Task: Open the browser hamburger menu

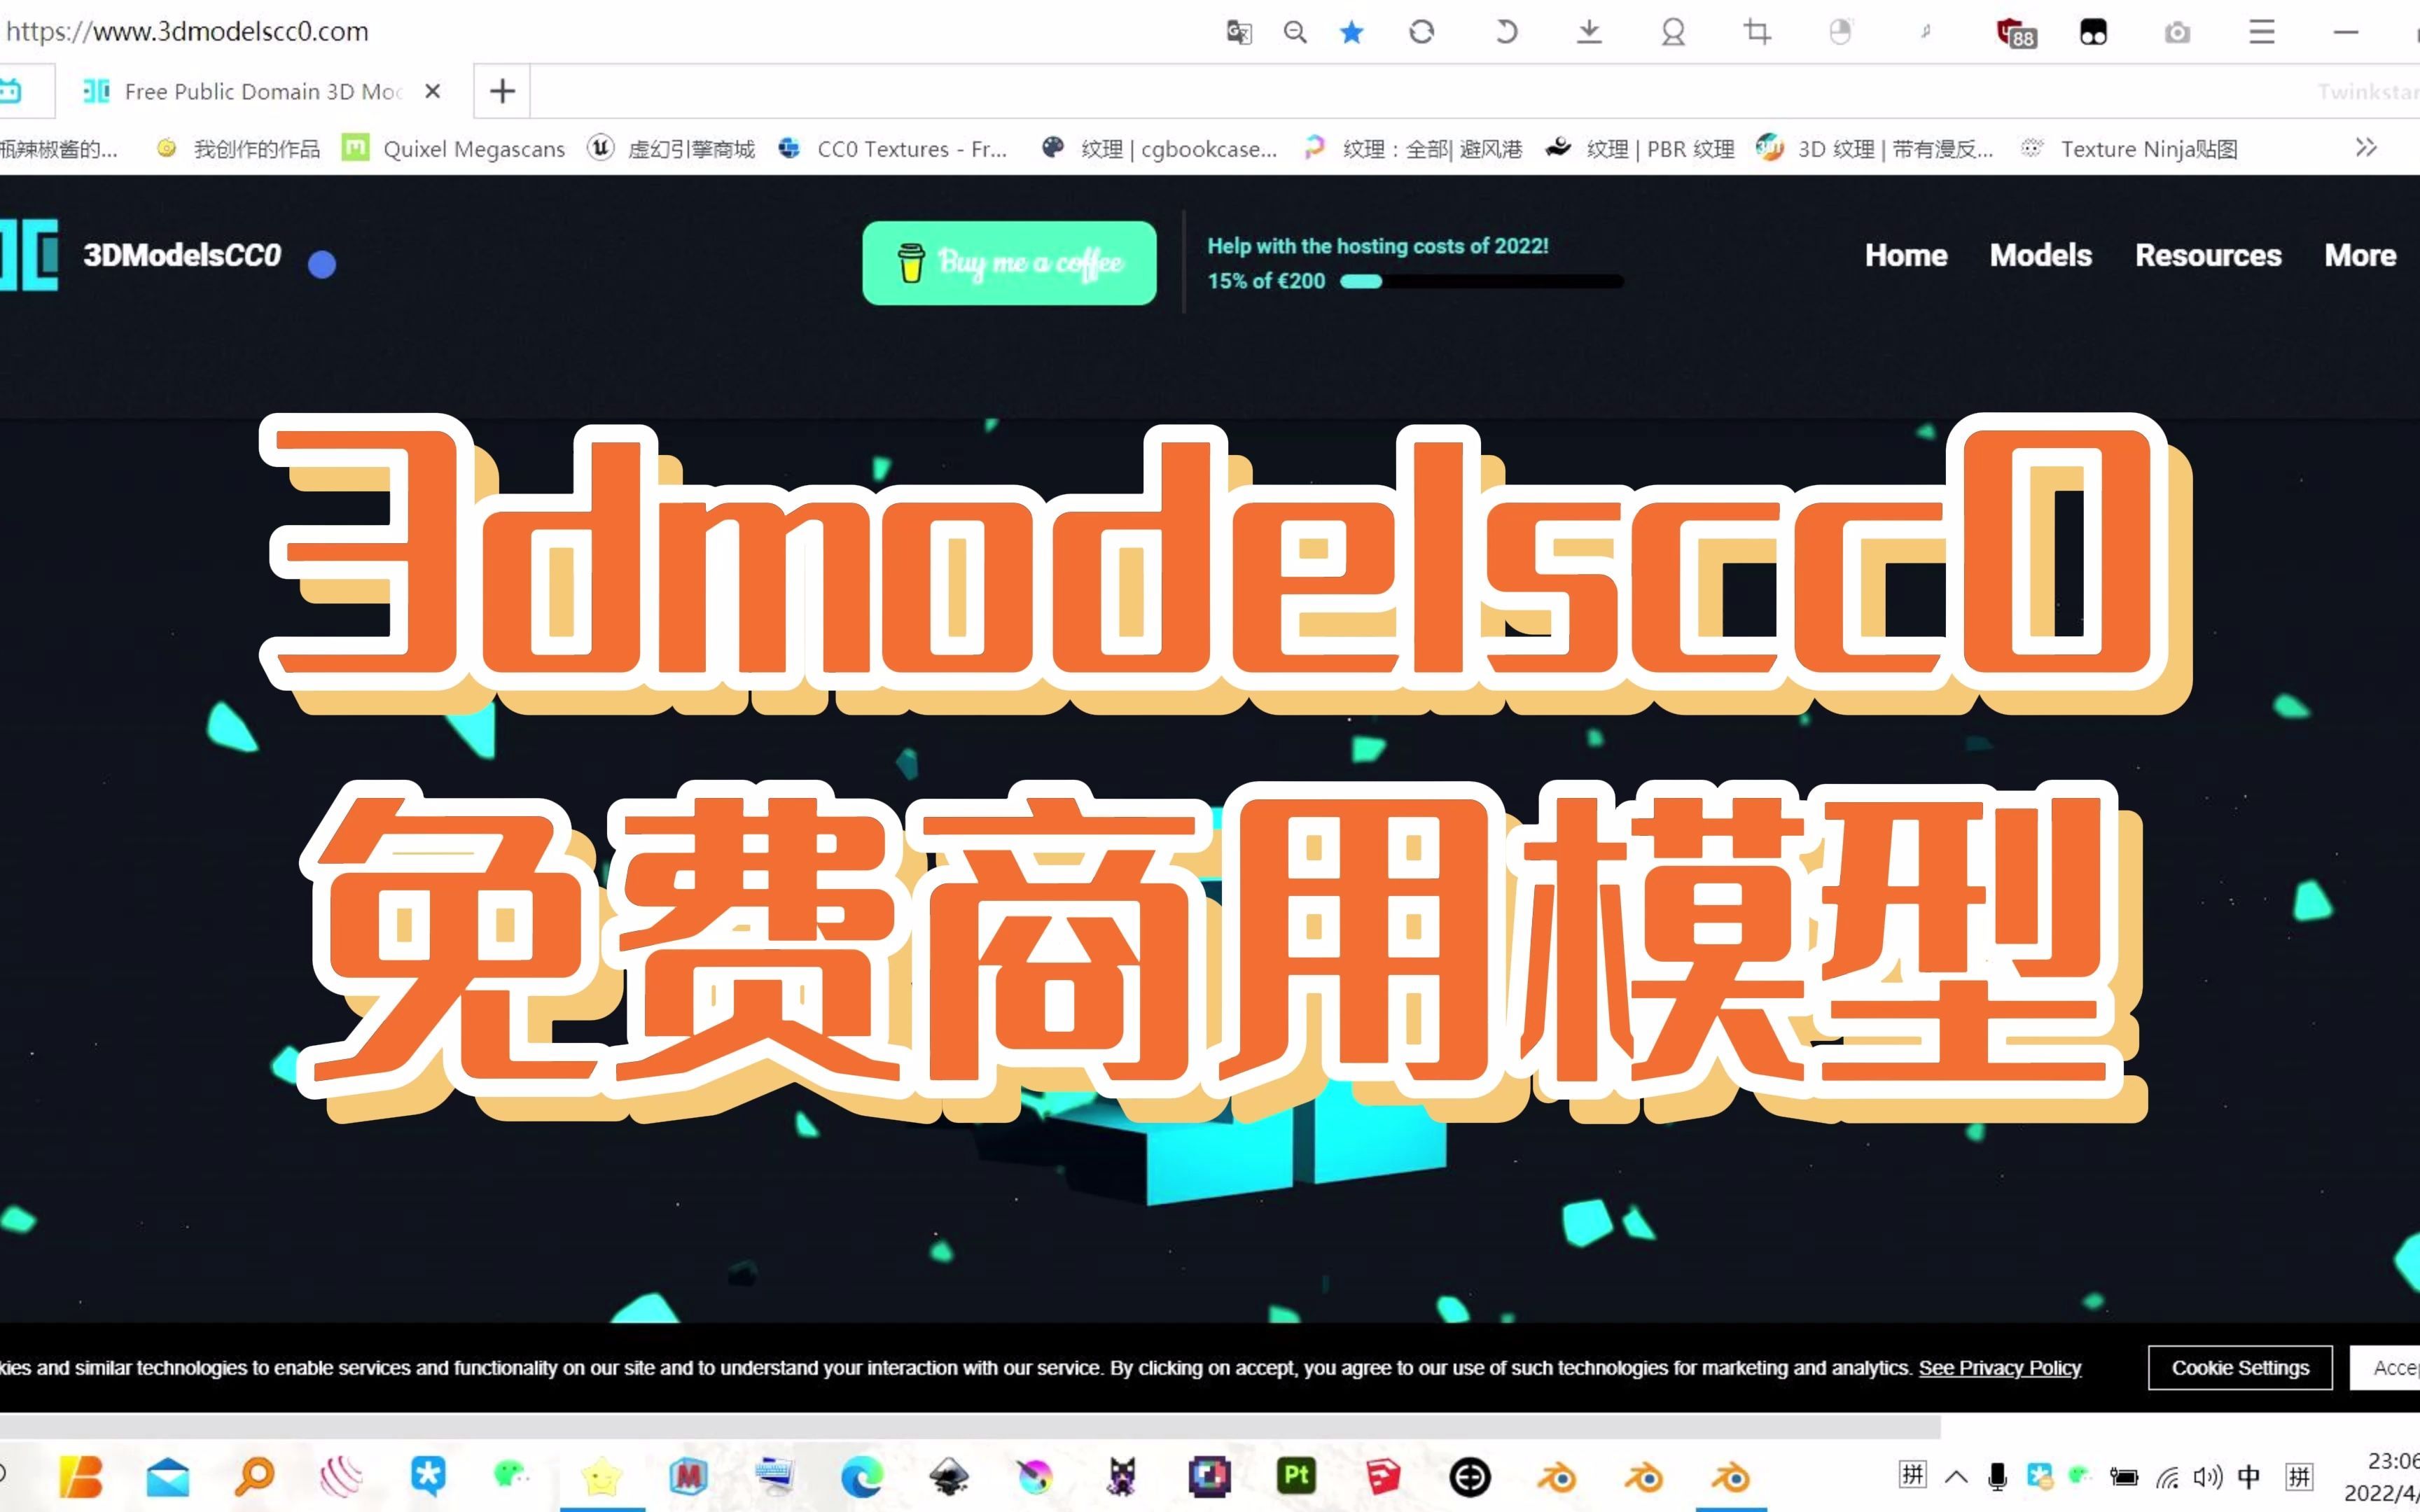Action: click(x=2262, y=33)
